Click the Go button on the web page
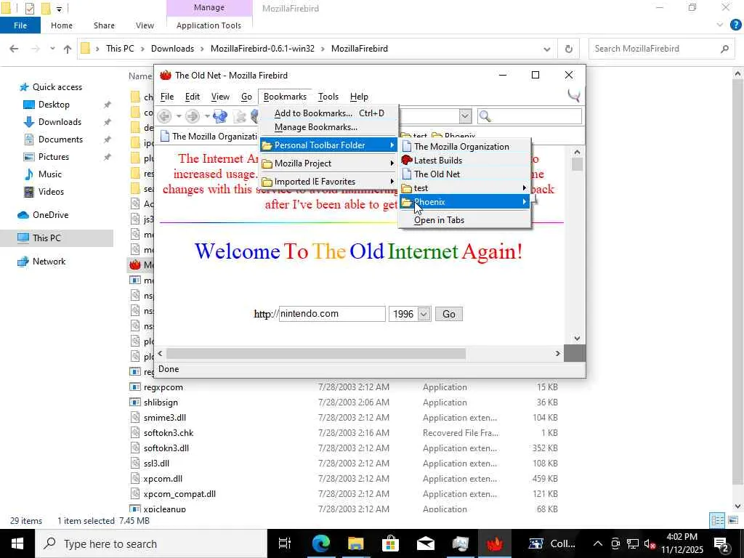Screen dimensions: 744x558 449,314
